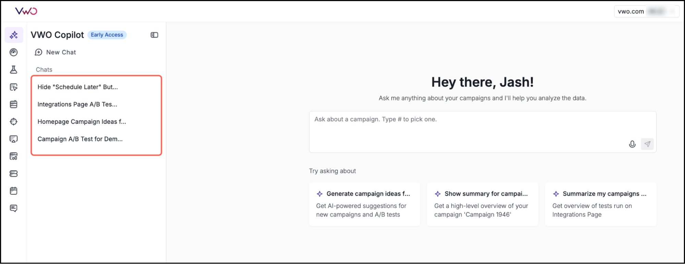
Task: Open the calendar icon in sidebar
Action: [14, 191]
